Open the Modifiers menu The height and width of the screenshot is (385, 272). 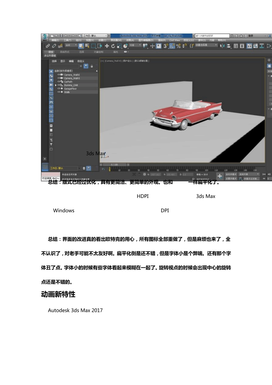(x=116, y=40)
